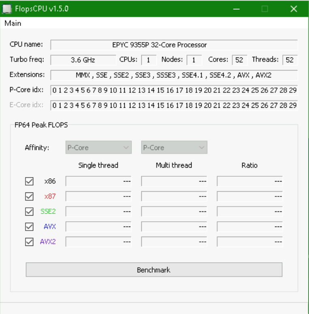This screenshot has width=309, height=314.
Task: Click AVX Multi thread result field
Action: tap(174, 227)
